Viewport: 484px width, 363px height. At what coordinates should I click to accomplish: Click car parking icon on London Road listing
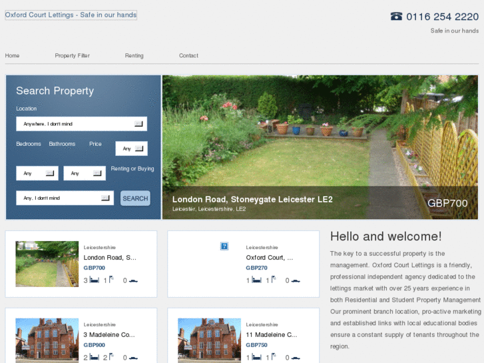[x=133, y=281]
